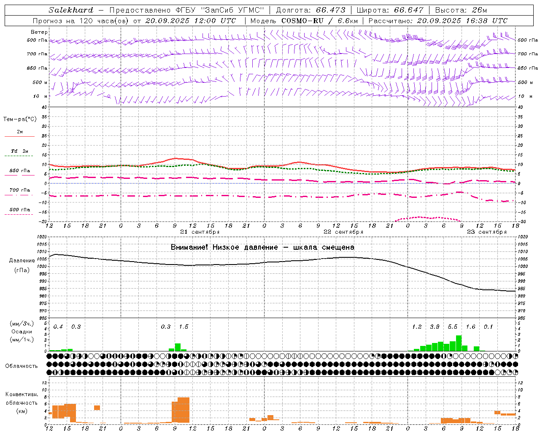This screenshot has height=432, width=540.
Task: Click the "Рассчитано: 20.09.2025 16:38 UTC" timestamp
Action: tap(438, 21)
